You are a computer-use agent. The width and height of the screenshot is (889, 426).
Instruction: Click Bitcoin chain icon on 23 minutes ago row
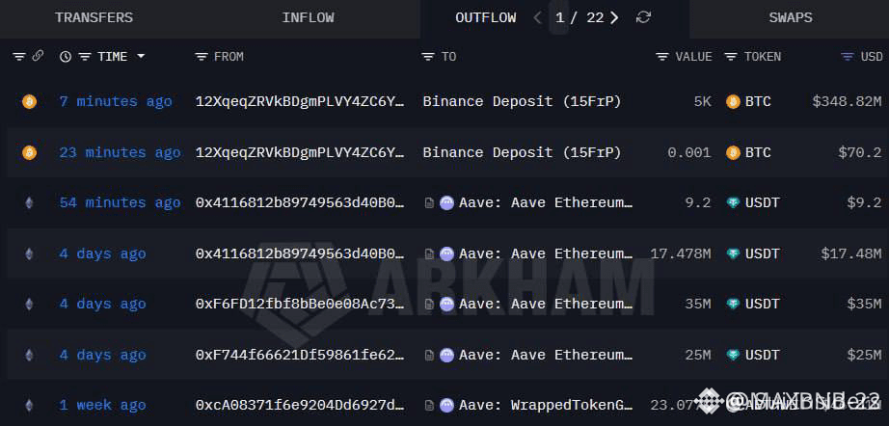pos(29,152)
